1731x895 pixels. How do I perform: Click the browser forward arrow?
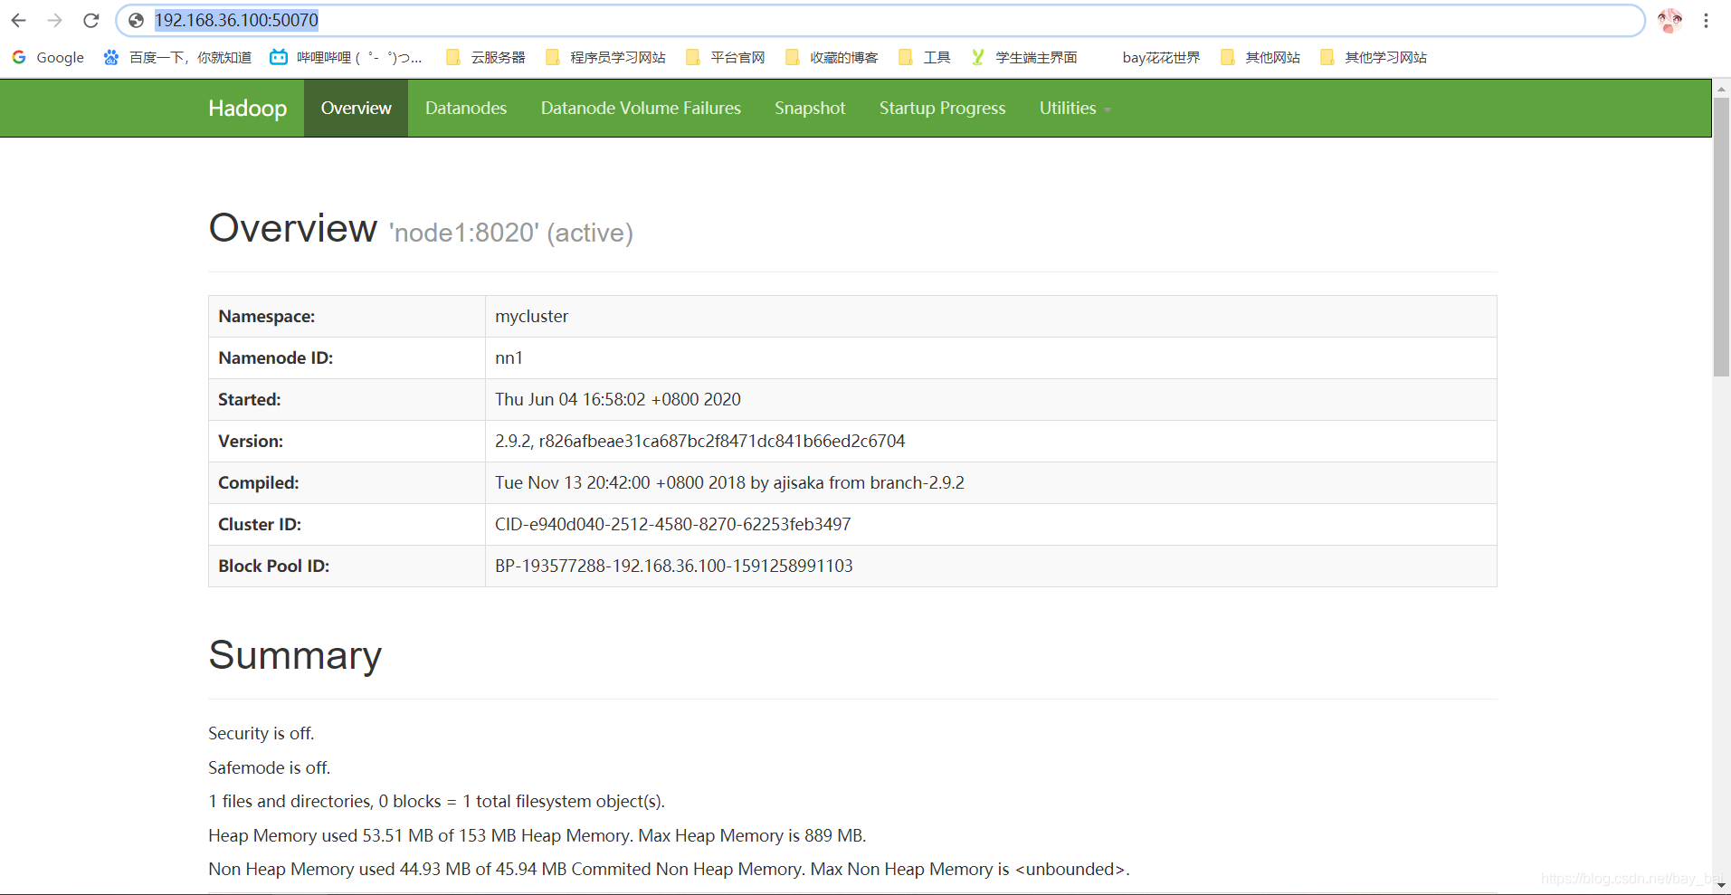[x=54, y=20]
